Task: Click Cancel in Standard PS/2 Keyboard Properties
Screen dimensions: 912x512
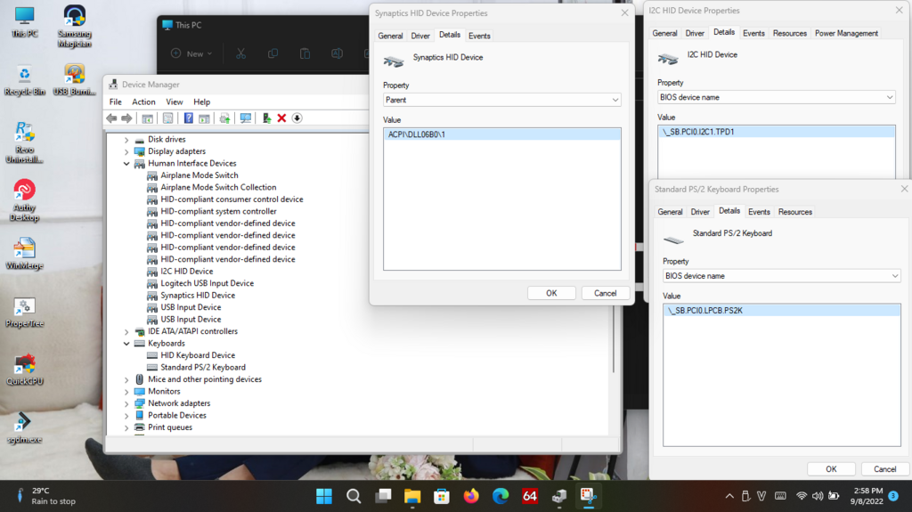Action: pos(884,468)
